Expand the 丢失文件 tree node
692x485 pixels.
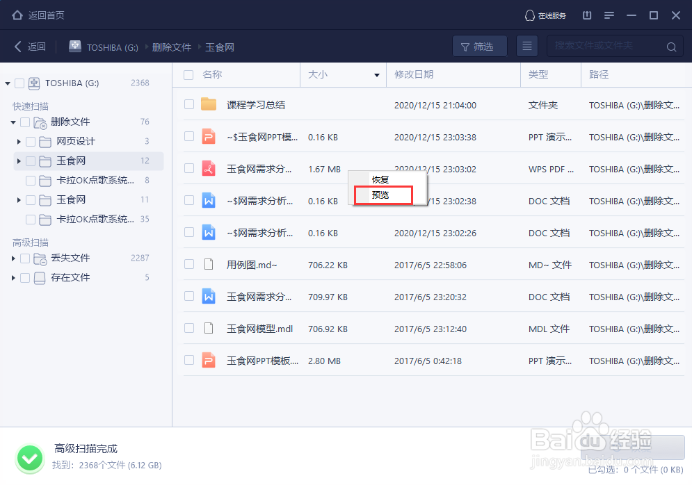(13, 258)
